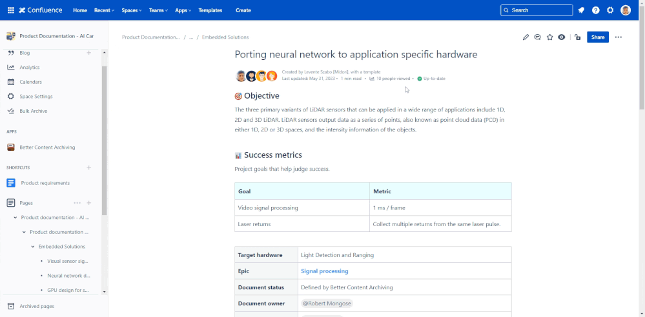645x317 pixels.
Task: Open Analytics in sidebar
Action: [30, 68]
